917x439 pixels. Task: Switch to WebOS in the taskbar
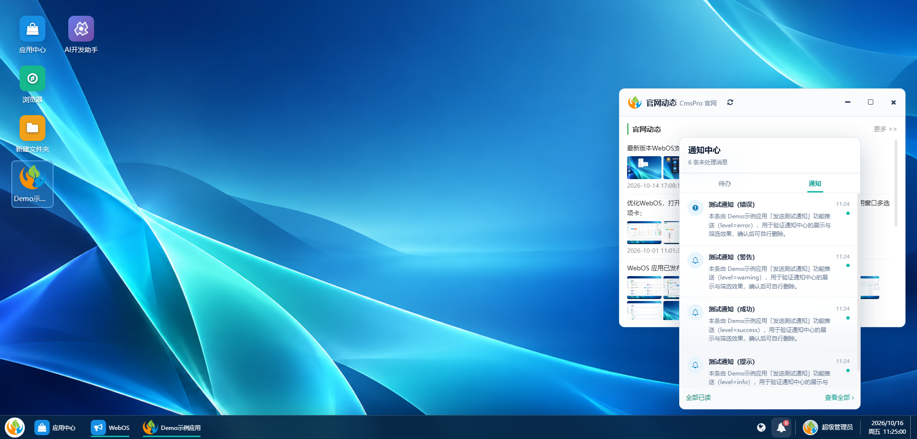[x=110, y=428]
